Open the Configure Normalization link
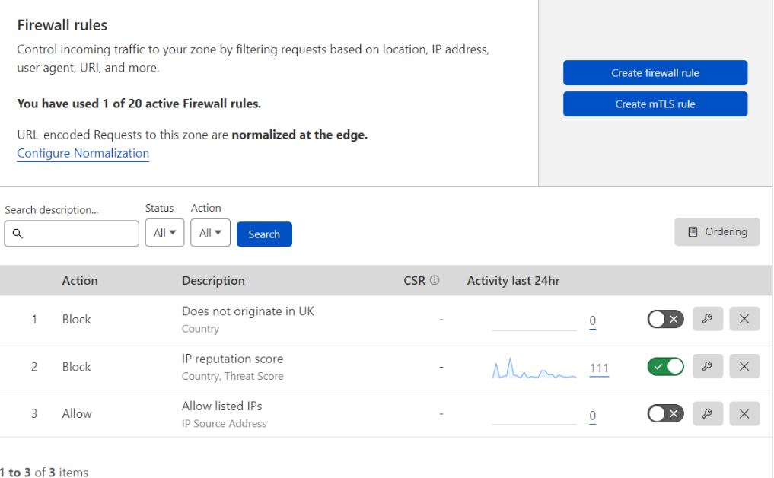Screen dimensions: 774x478 click(83, 153)
